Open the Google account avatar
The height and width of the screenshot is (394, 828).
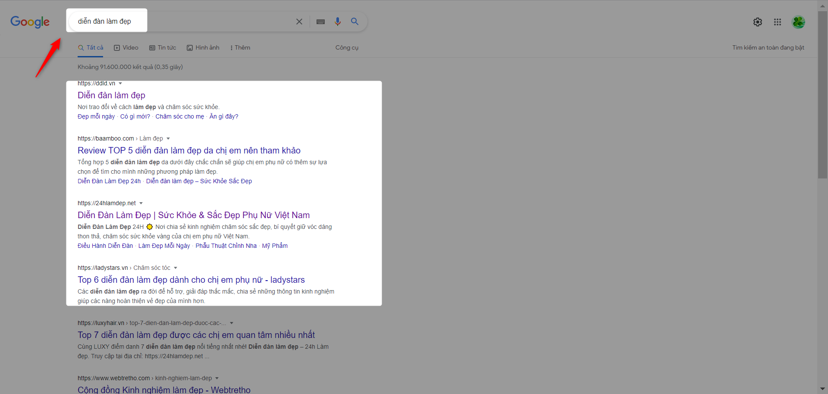coord(799,22)
